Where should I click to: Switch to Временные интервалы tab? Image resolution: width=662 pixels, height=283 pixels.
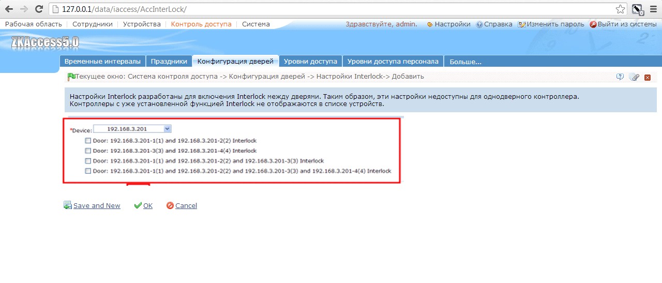point(102,61)
